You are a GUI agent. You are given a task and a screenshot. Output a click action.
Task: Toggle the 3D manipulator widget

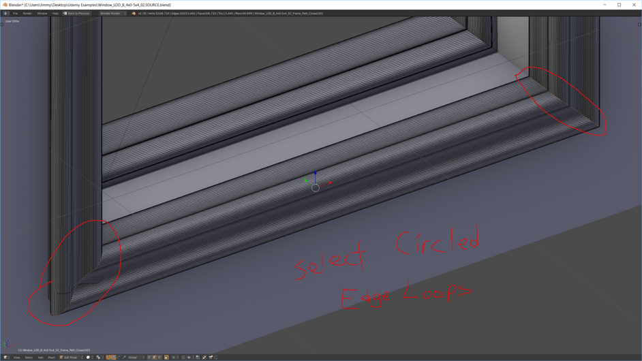click(x=108, y=358)
